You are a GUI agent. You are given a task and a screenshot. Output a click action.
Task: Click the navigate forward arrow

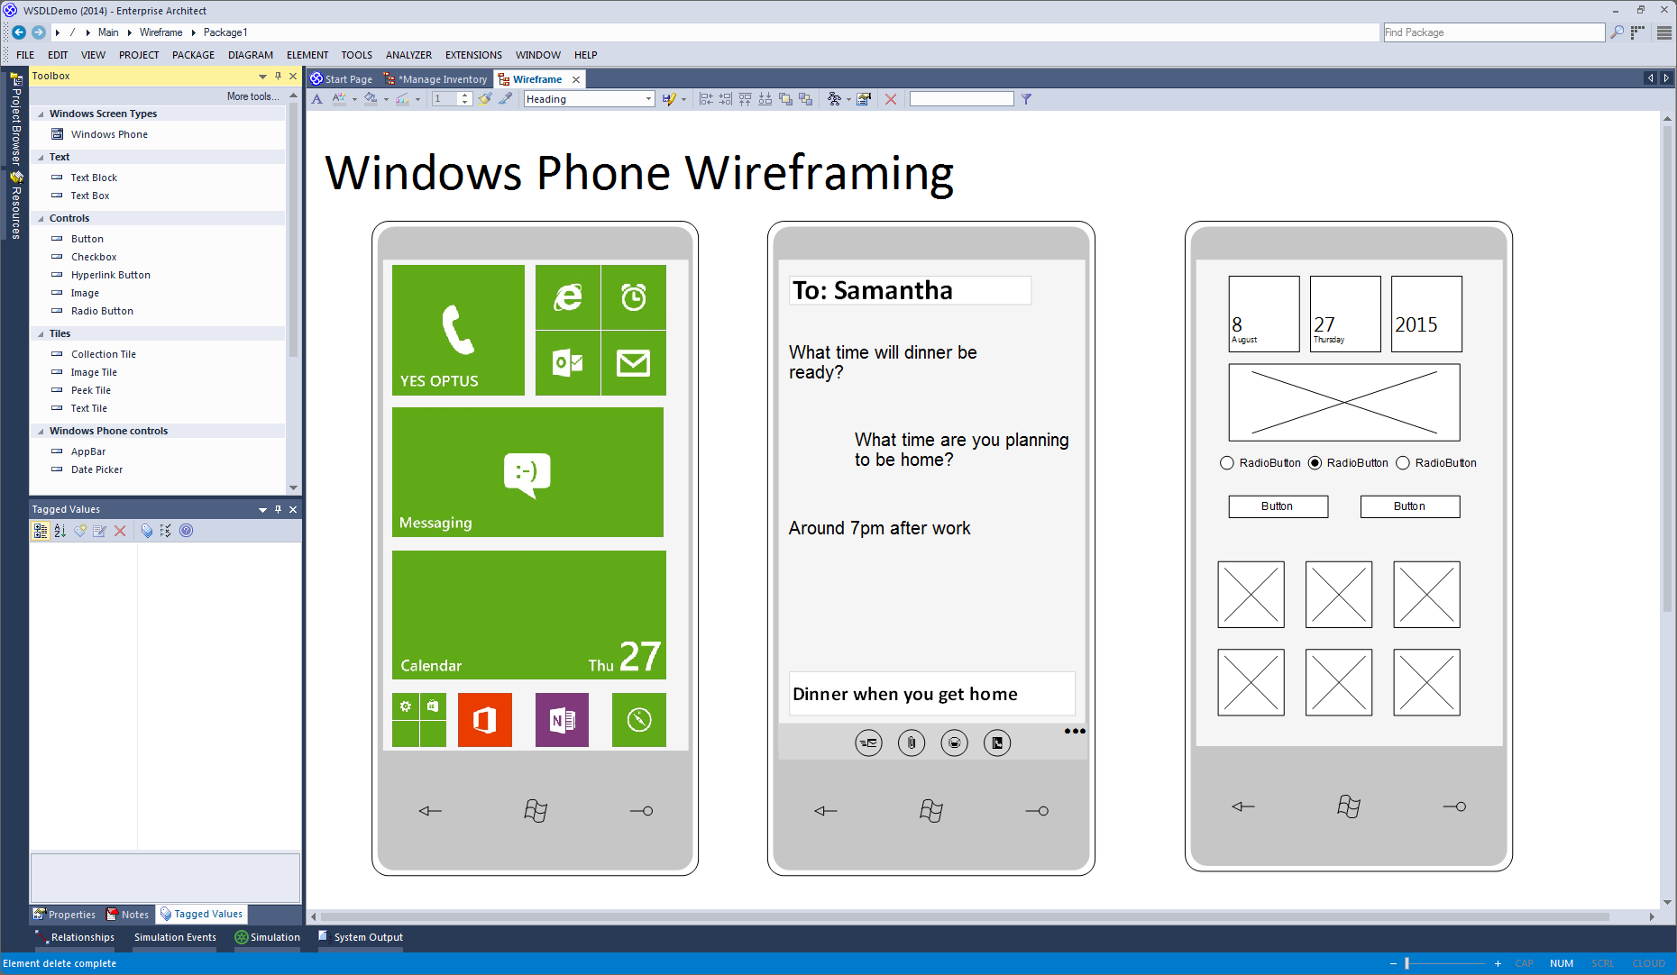point(39,32)
